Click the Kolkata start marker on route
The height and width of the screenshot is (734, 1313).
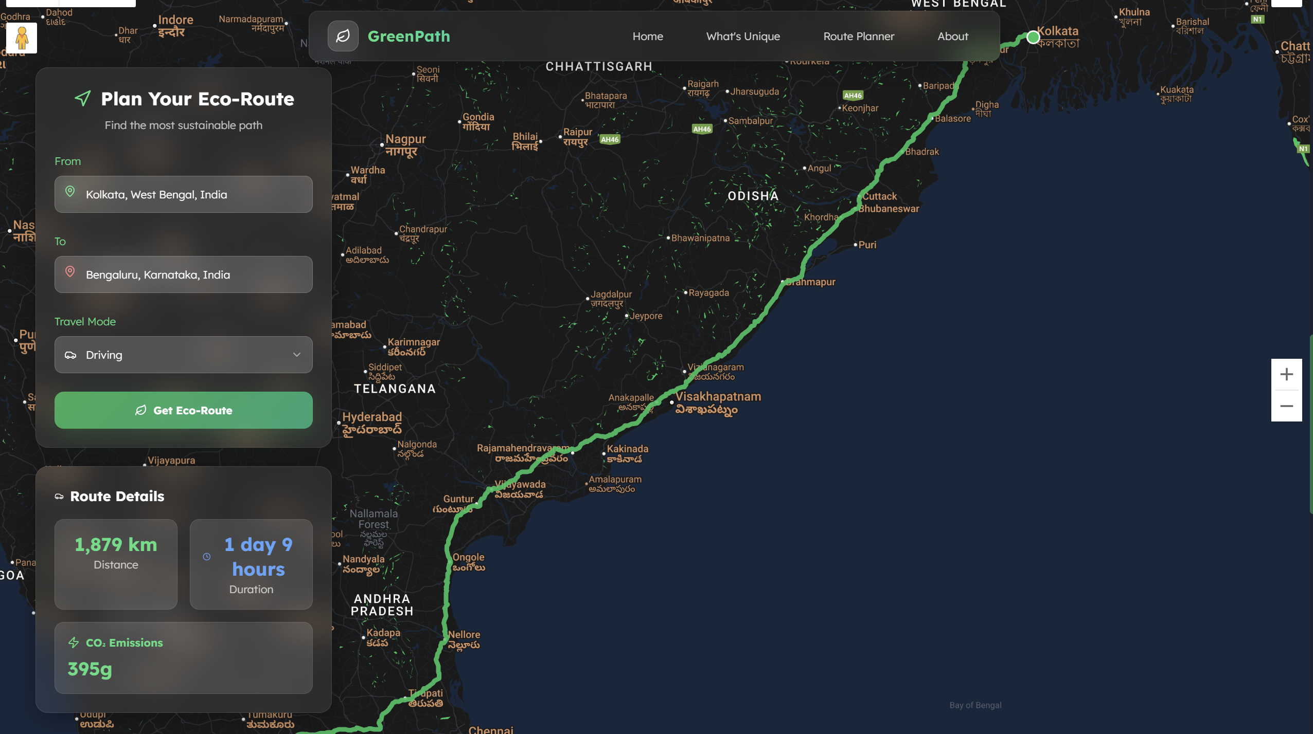tap(1033, 38)
